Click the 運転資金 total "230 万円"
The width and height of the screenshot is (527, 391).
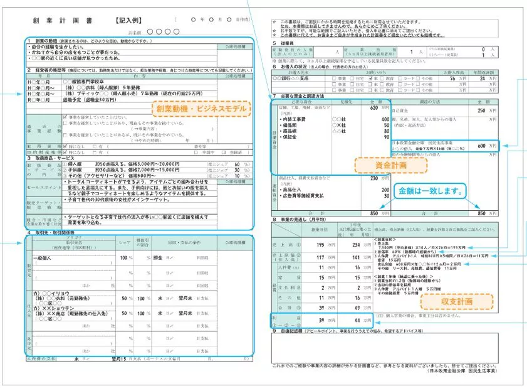pyautogui.click(x=380, y=178)
